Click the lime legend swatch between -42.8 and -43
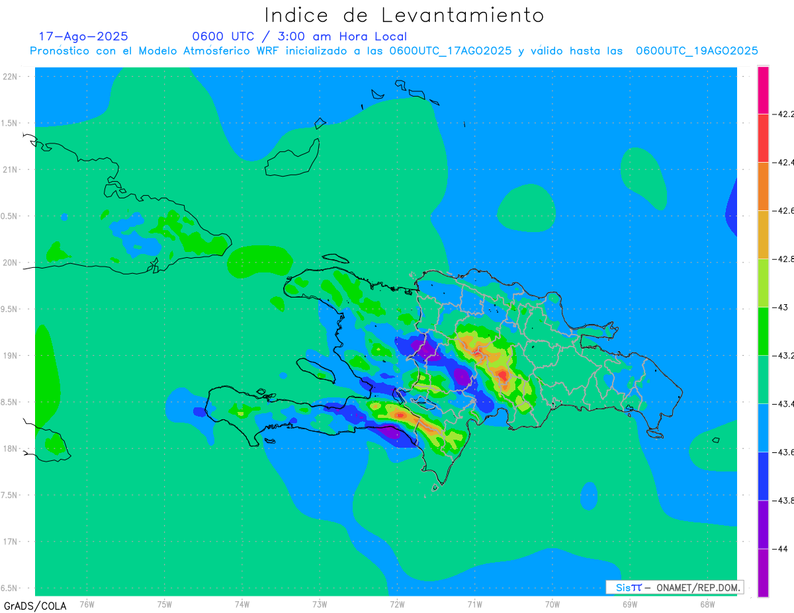Screen dimensions: 794x613 pyautogui.click(x=763, y=283)
